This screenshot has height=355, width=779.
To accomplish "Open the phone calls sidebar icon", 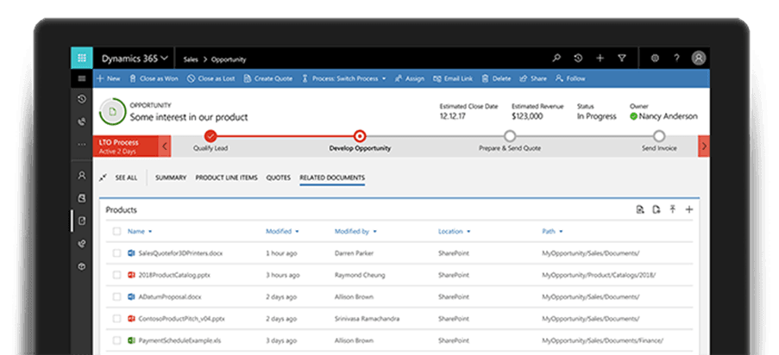I will tap(82, 121).
